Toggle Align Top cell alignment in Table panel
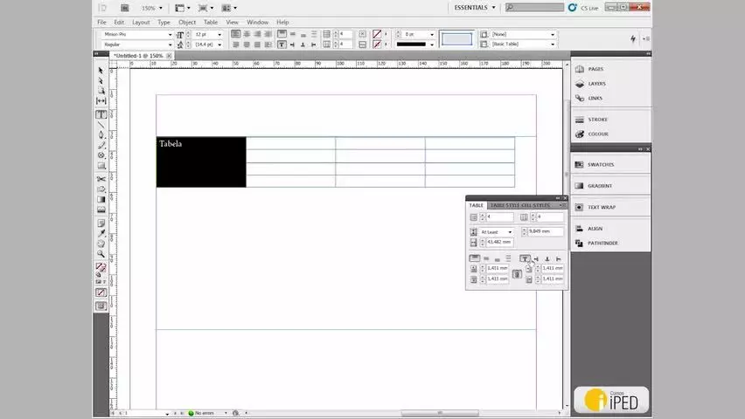The height and width of the screenshot is (419, 745). (x=475, y=258)
